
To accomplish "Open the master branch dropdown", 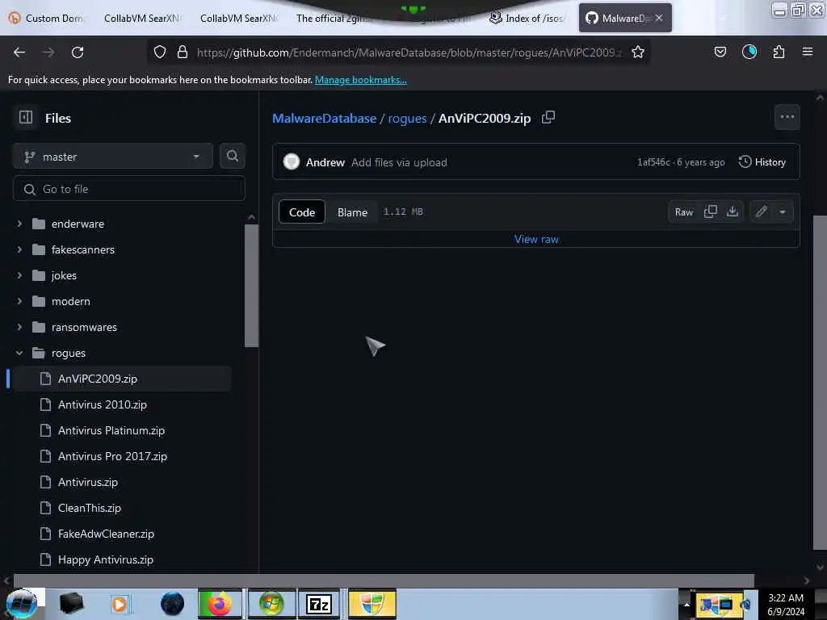I will 113,156.
